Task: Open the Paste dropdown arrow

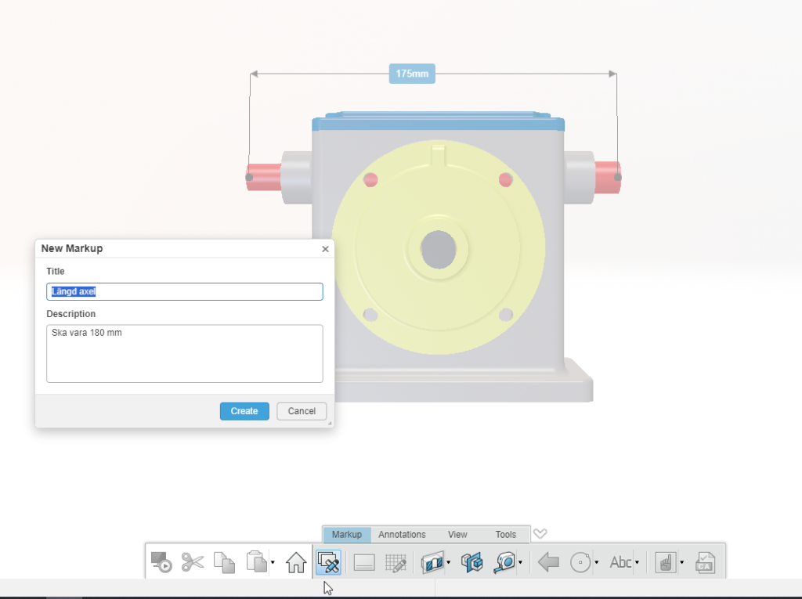Action: (x=271, y=562)
